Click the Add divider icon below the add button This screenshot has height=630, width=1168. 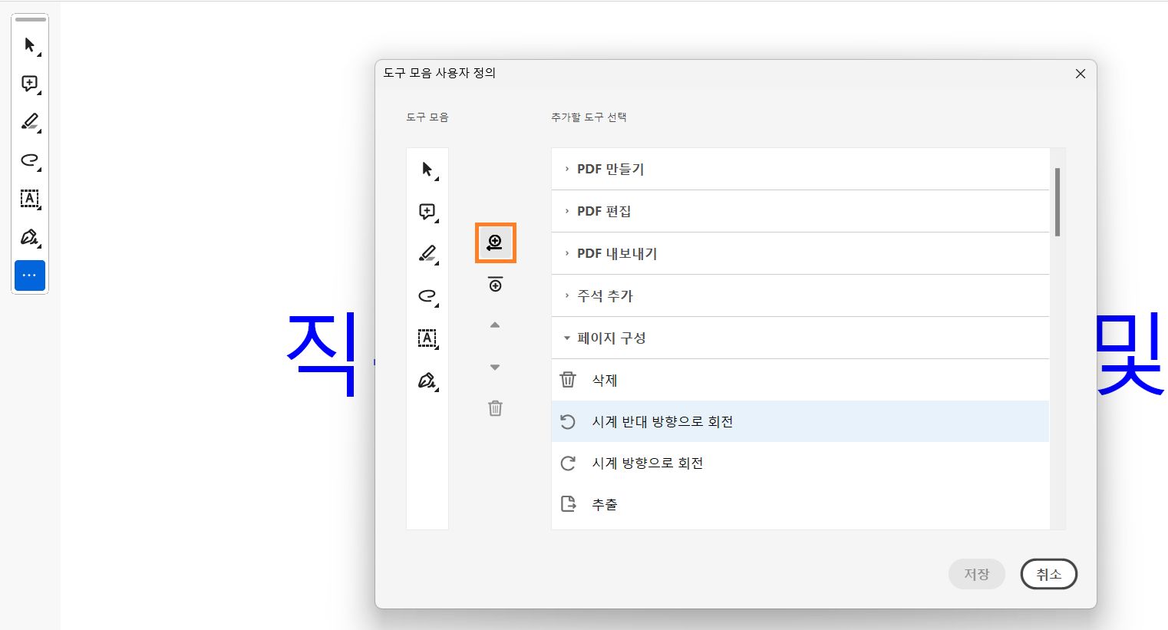[x=495, y=284]
